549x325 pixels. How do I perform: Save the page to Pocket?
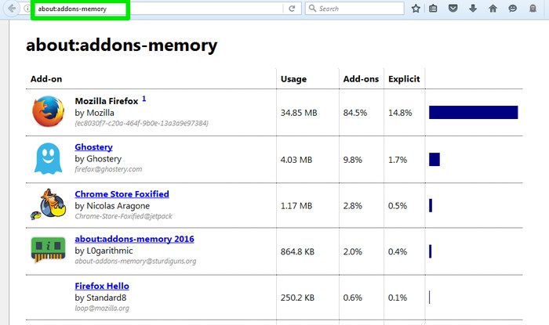453,9
